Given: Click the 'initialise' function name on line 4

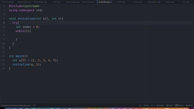Looking at the screenshot, I should pos(26,18).
